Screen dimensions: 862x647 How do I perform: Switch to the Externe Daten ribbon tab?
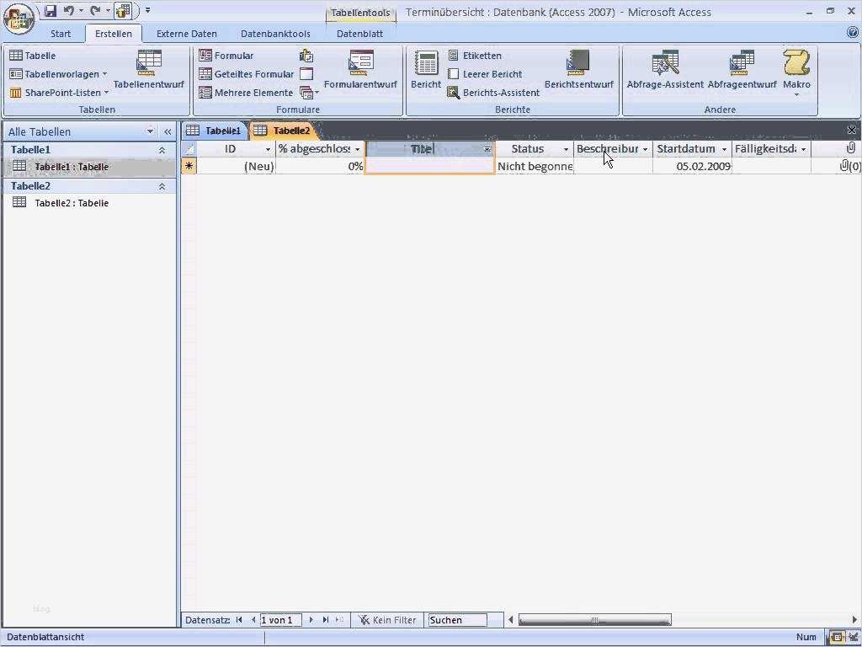186,34
